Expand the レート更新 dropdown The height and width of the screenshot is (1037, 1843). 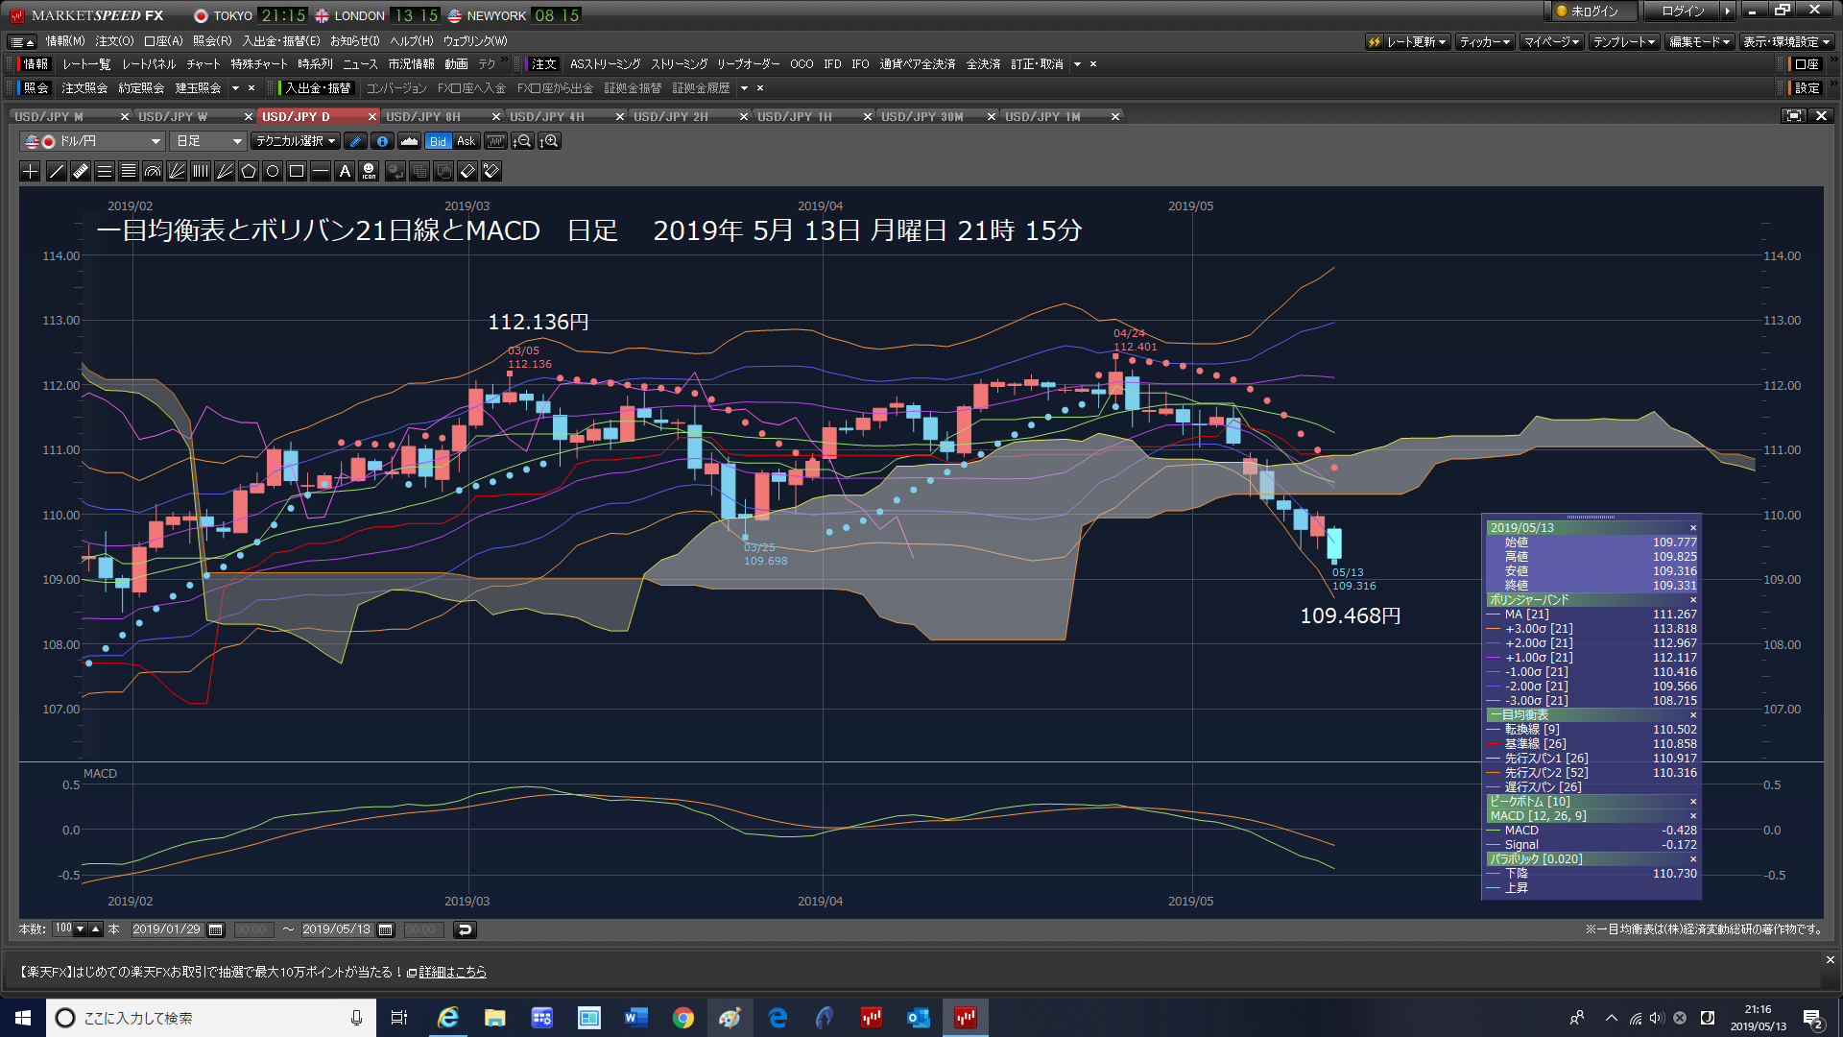(x=1408, y=42)
